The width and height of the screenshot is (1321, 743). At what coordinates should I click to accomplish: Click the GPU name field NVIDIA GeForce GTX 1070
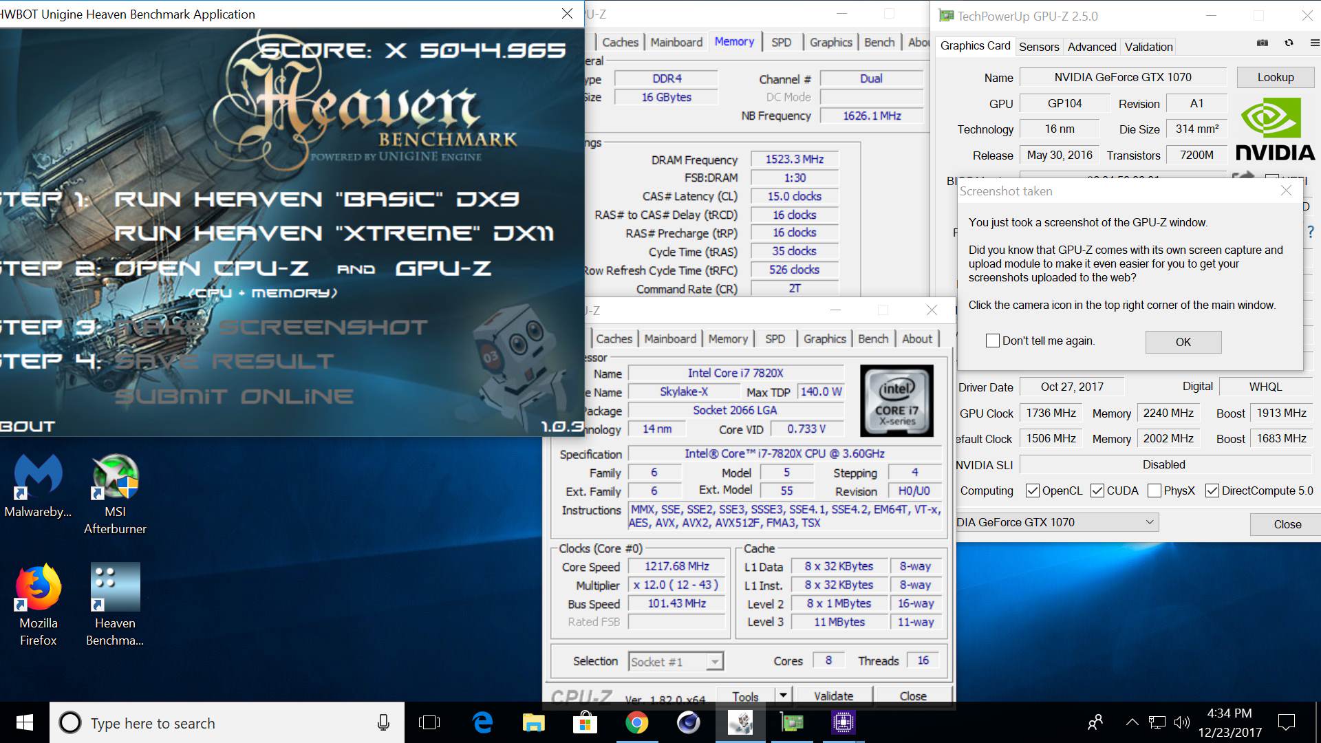click(x=1123, y=77)
